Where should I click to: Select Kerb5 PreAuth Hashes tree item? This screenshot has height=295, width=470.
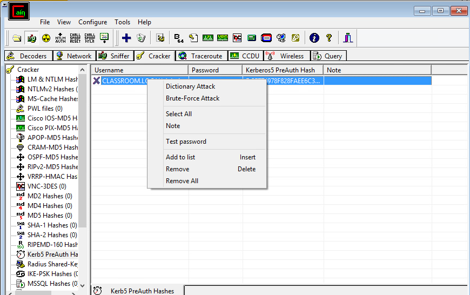[x=52, y=254]
